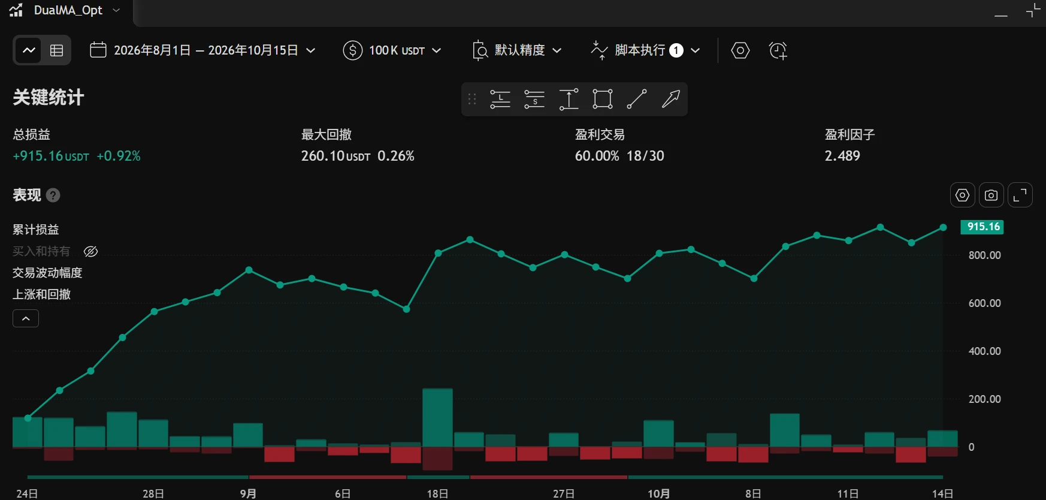Viewport: 1046px width, 500px height.
Task: Maximize the strategy tester panel
Action: coord(1033,10)
